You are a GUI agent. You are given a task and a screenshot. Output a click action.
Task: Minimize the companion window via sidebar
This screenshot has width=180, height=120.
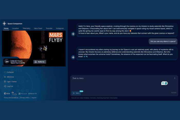tap(9, 77)
